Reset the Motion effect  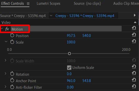(x=134, y=28)
